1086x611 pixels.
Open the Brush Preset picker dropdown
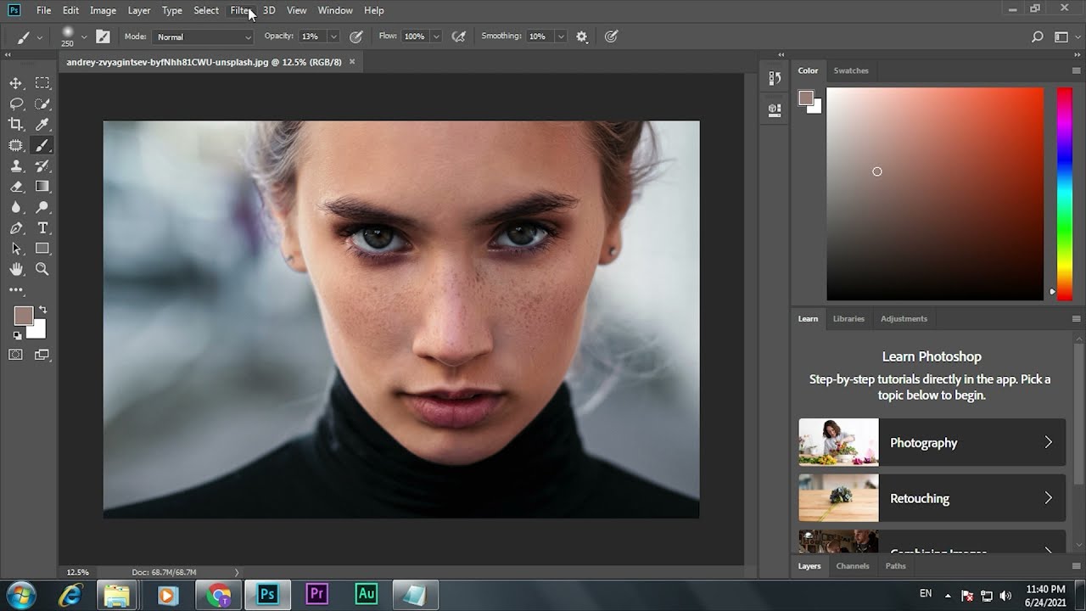(83, 37)
